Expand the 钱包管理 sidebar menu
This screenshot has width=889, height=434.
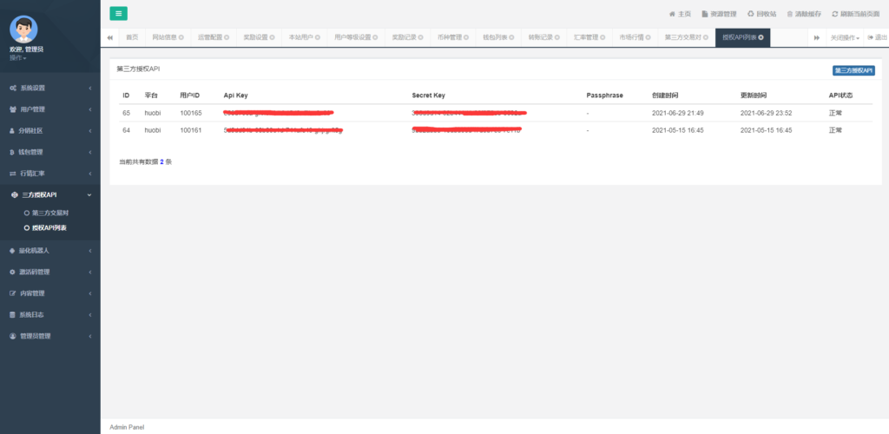49,152
